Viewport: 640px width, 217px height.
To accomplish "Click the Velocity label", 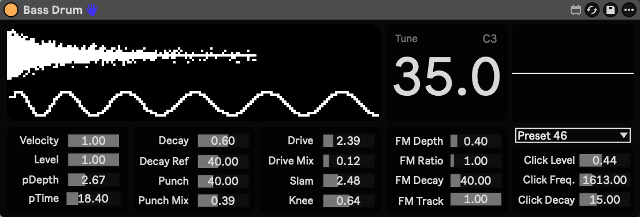I will (x=39, y=141).
